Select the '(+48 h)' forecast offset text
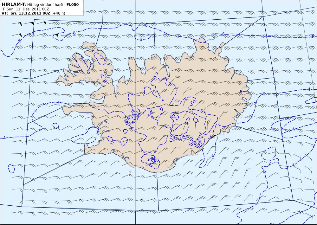This screenshot has height=225, width=317. pyautogui.click(x=58, y=13)
